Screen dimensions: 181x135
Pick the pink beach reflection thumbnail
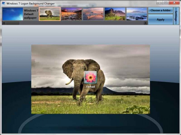tap(93, 14)
